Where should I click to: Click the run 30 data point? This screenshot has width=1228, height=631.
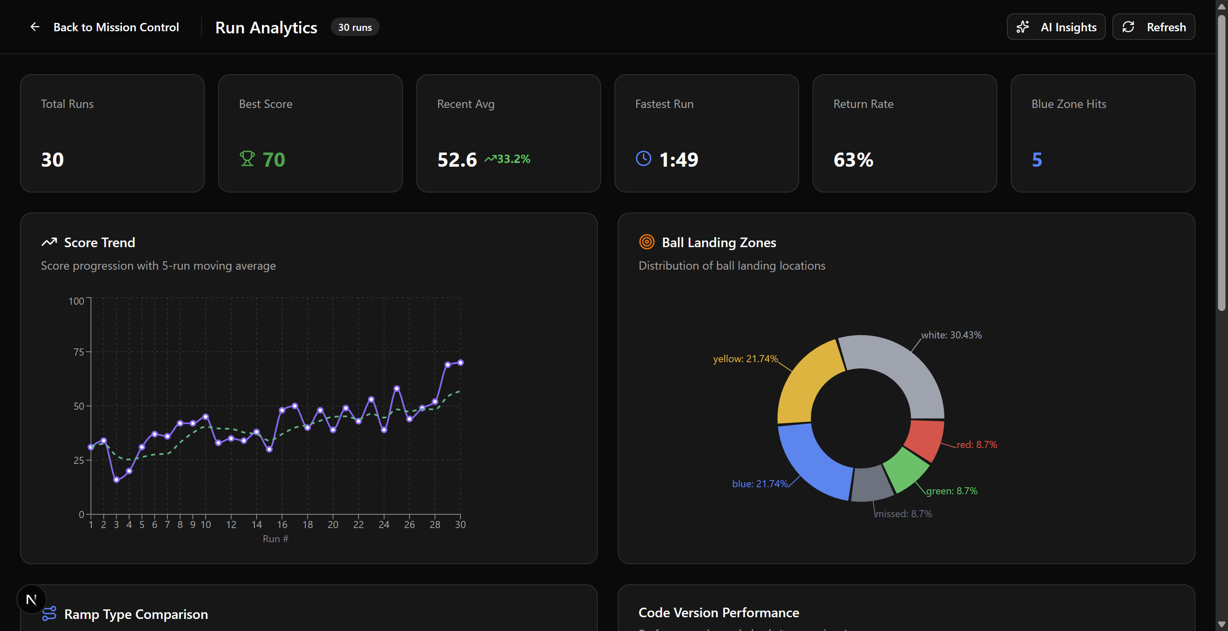tap(460, 363)
